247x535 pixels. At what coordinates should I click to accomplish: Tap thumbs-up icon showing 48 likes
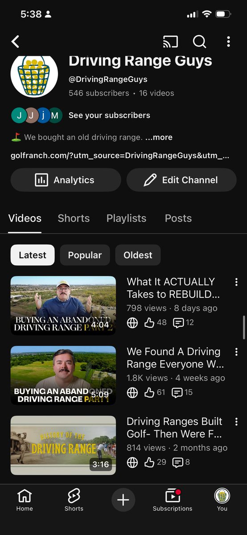(149, 322)
